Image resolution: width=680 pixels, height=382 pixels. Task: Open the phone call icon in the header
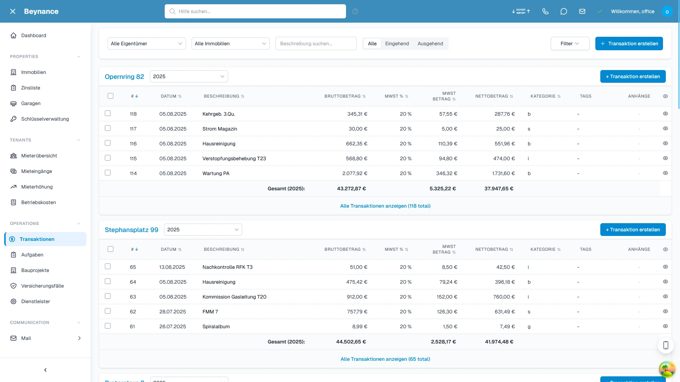pyautogui.click(x=545, y=11)
